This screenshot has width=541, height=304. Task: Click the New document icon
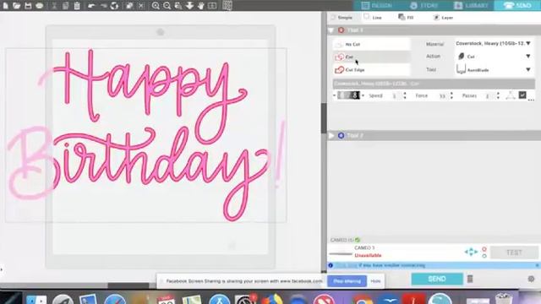coord(6,6)
